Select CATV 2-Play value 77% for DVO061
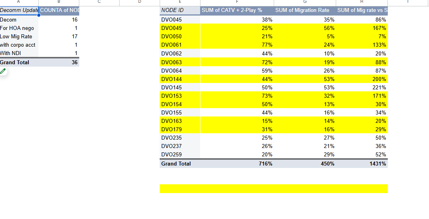Screen dimensions: 429x219 [x=237, y=45]
